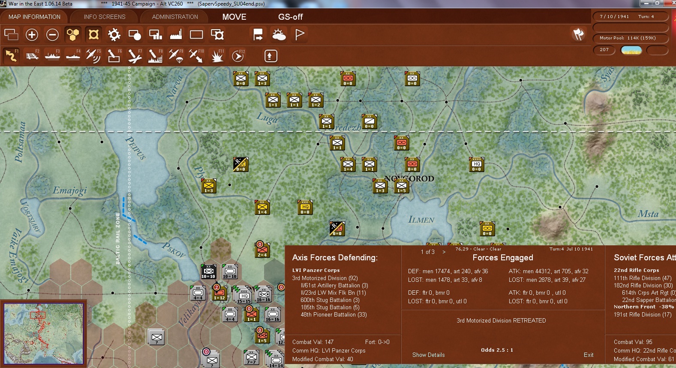Click the rectangle-with-circle toolbar icon

[x=135, y=34]
